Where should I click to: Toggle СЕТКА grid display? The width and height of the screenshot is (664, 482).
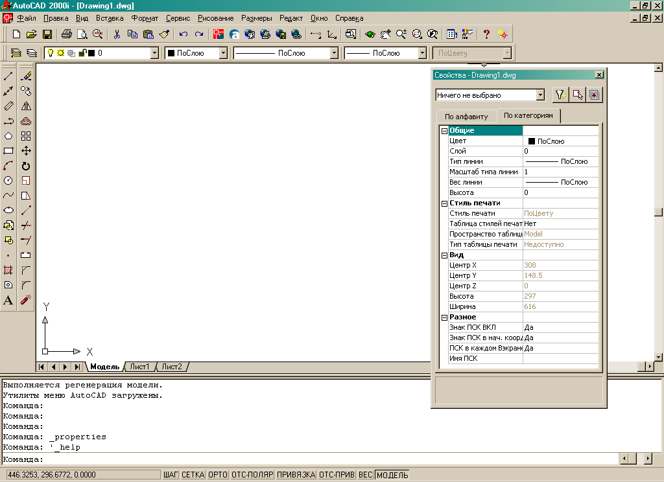tap(193, 475)
